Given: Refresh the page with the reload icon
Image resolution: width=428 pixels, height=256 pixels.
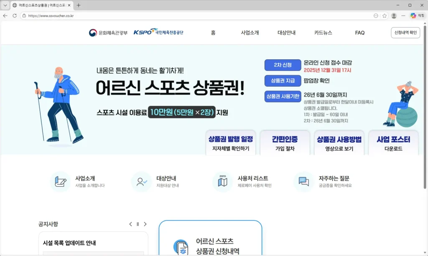Looking at the screenshot, I should (x=15, y=15).
